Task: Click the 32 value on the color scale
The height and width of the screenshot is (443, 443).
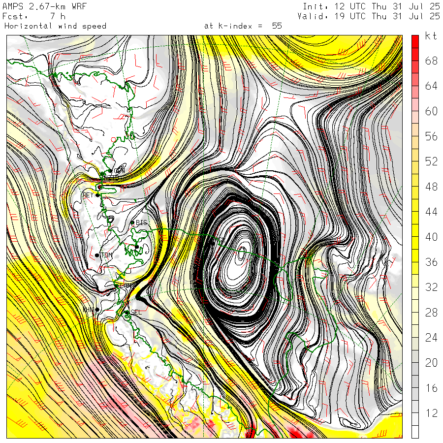Action: (x=431, y=287)
